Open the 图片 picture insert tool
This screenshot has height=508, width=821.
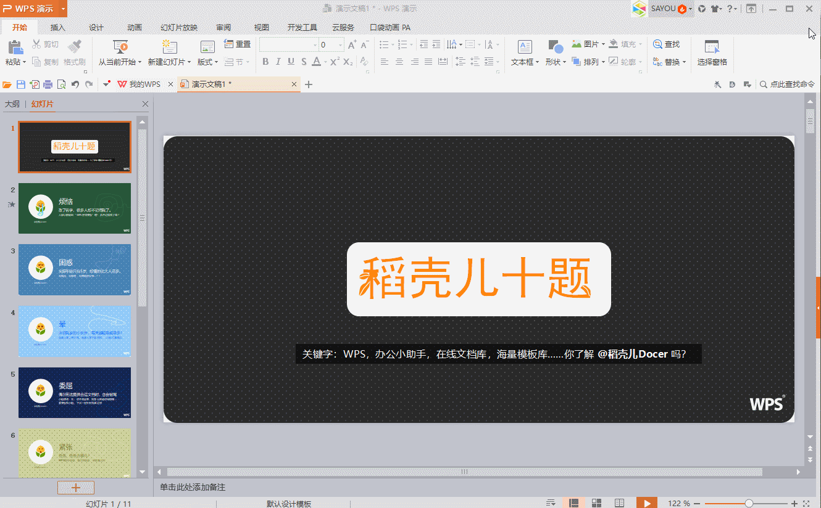click(590, 44)
